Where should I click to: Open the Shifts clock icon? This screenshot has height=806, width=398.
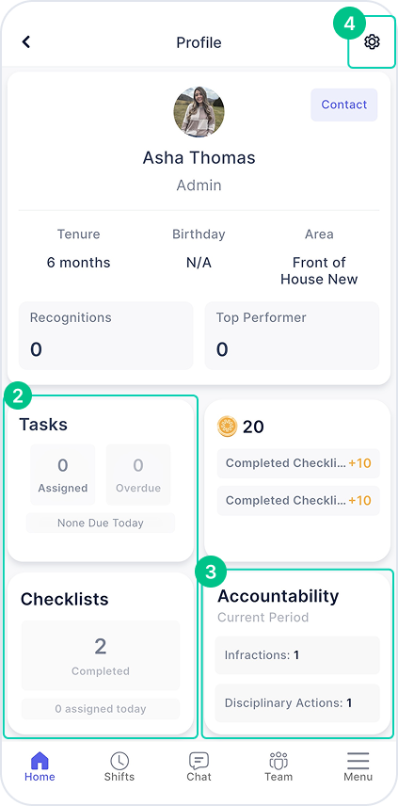point(119,760)
